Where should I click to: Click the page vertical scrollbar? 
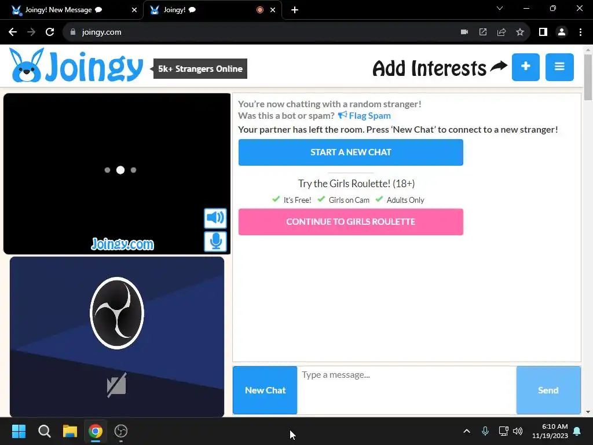(x=588, y=78)
